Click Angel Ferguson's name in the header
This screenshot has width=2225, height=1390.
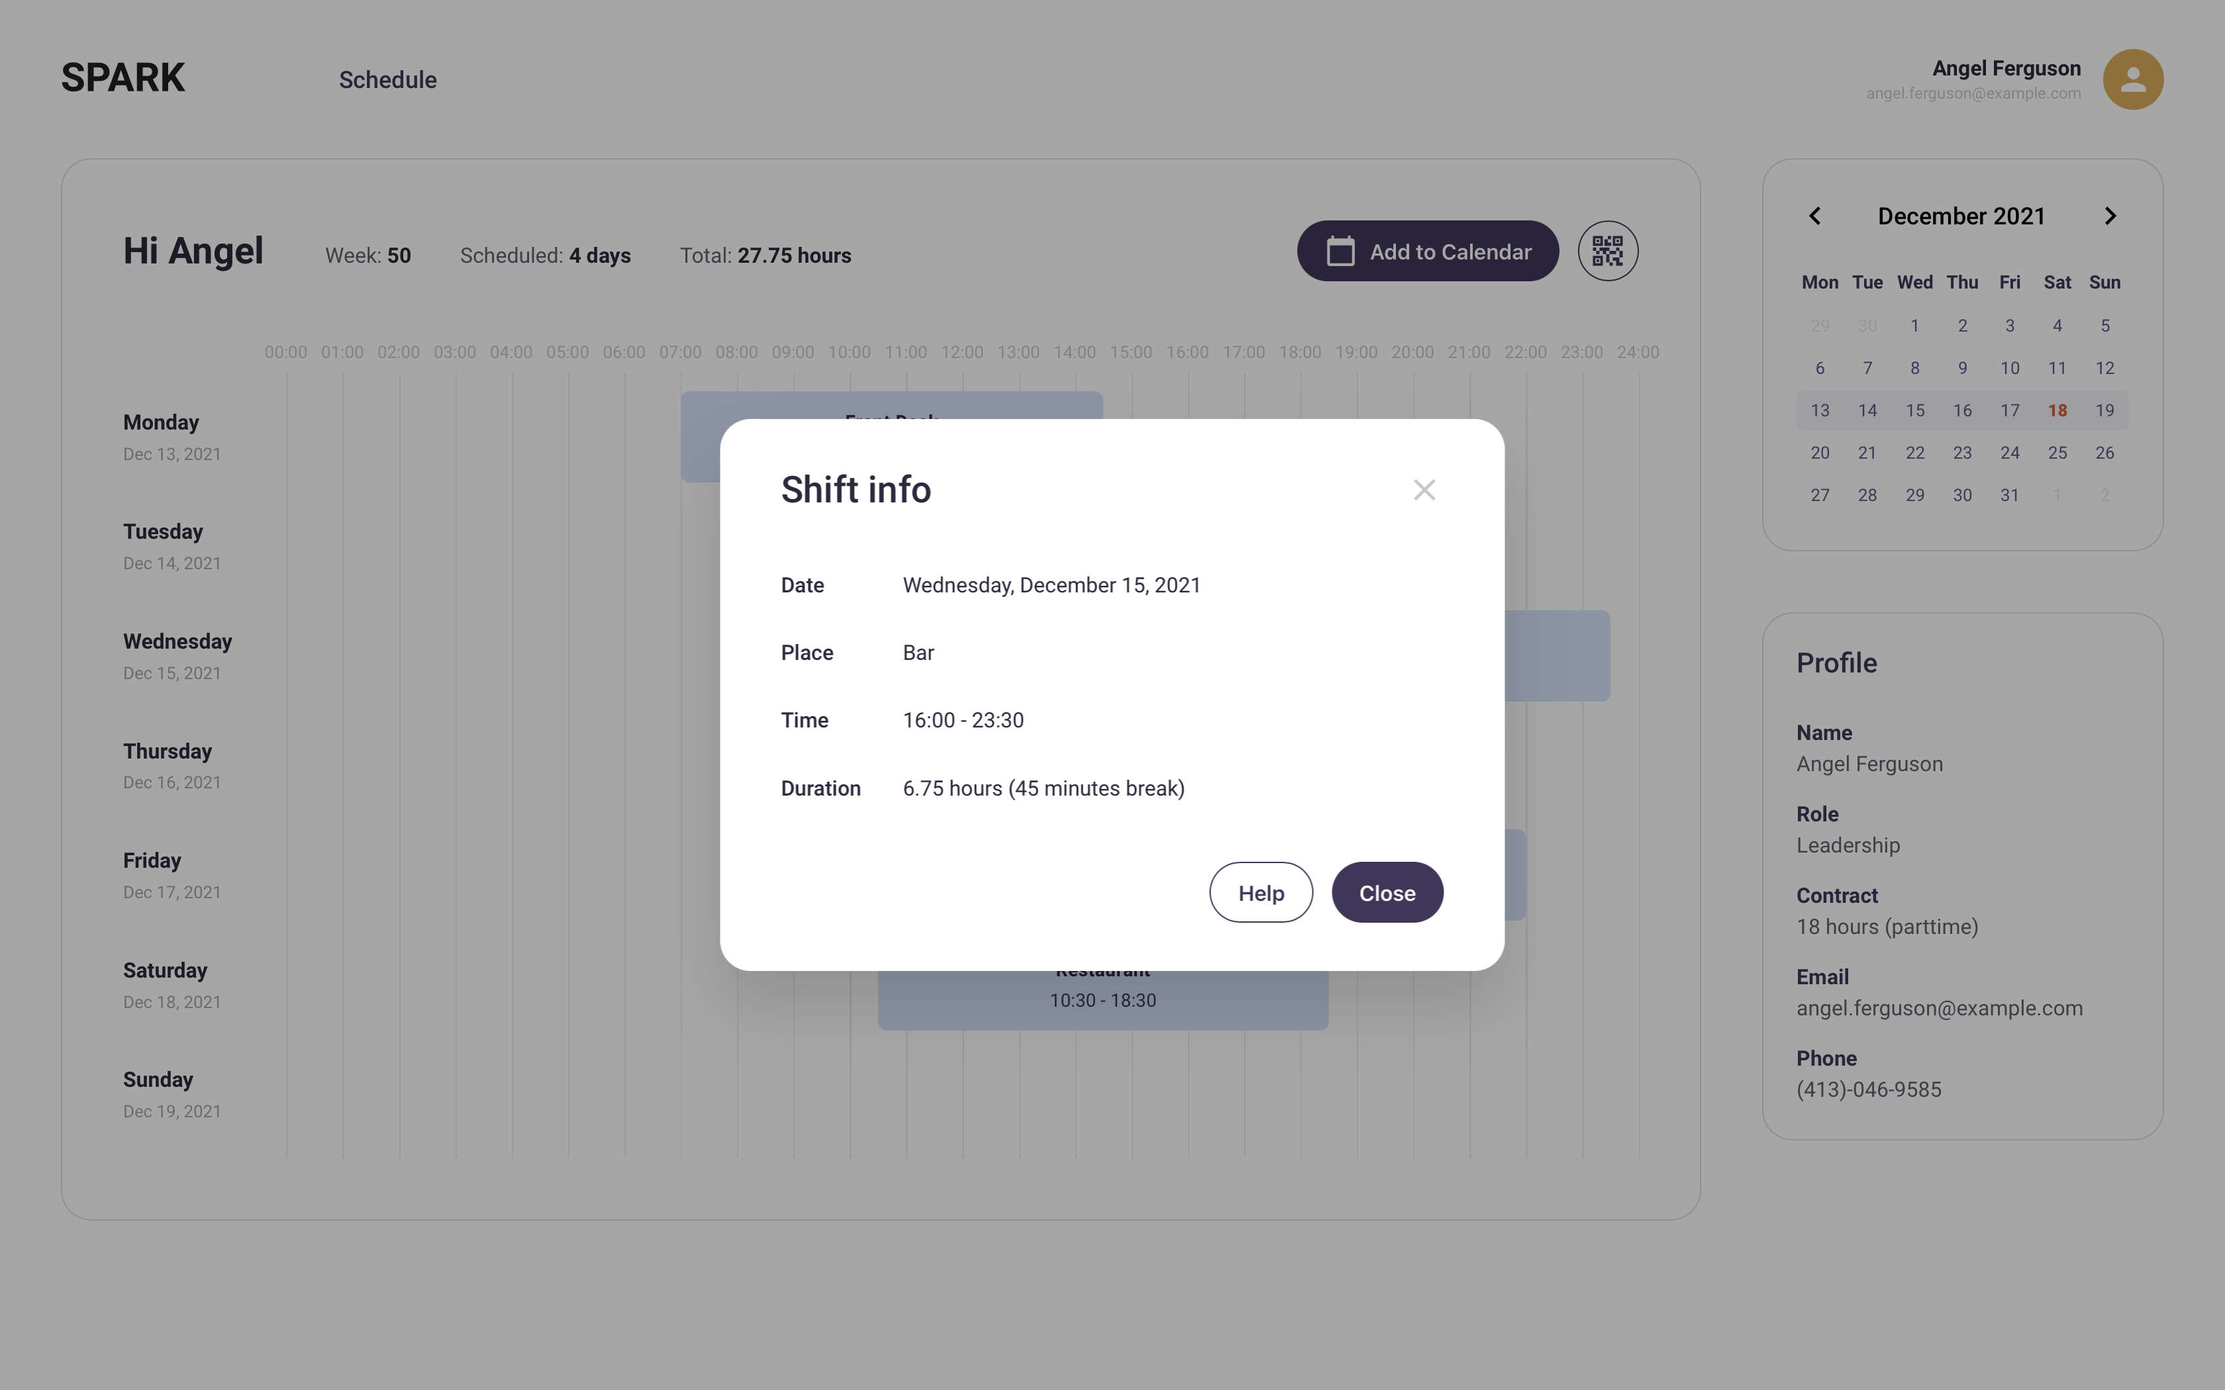pyautogui.click(x=2006, y=69)
